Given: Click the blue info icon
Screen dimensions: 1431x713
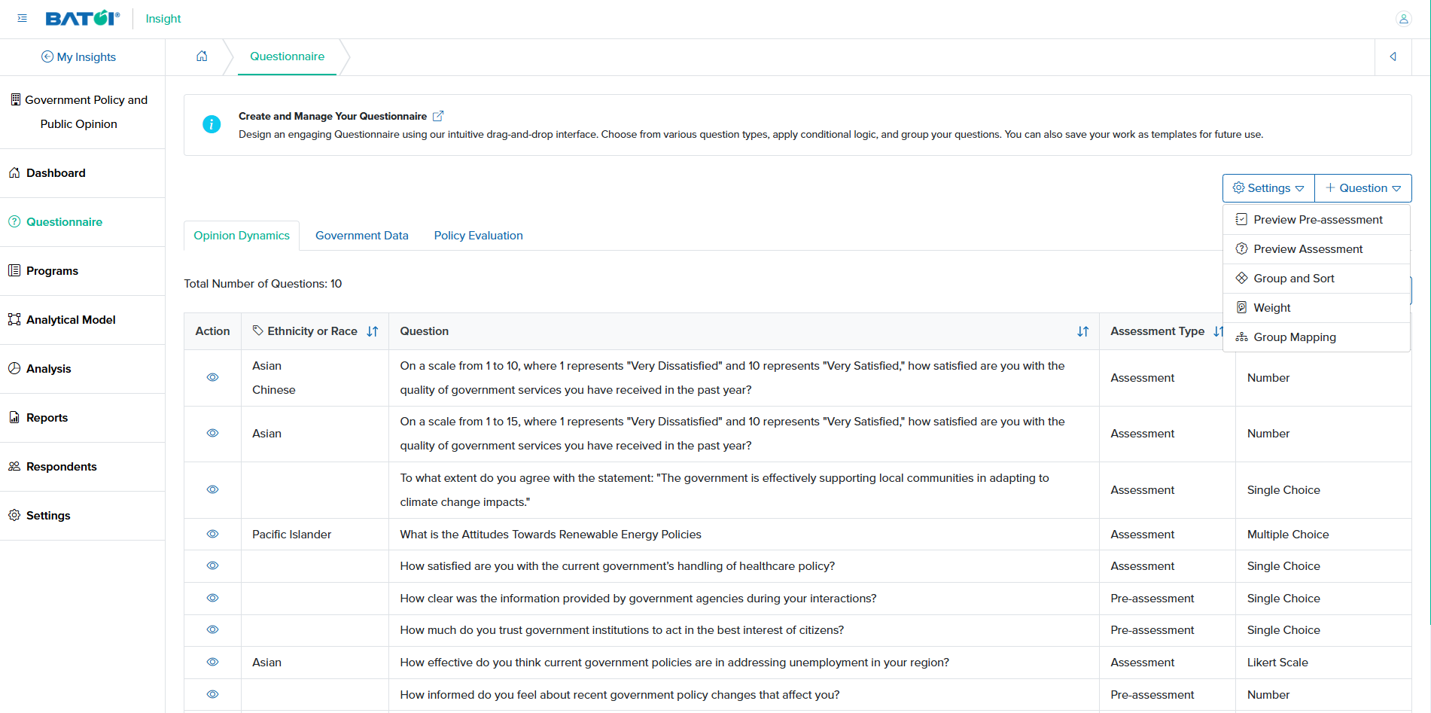Looking at the screenshot, I should click(x=212, y=124).
